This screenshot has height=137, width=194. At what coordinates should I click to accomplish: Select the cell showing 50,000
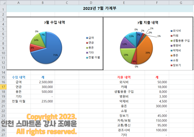[157, 82]
